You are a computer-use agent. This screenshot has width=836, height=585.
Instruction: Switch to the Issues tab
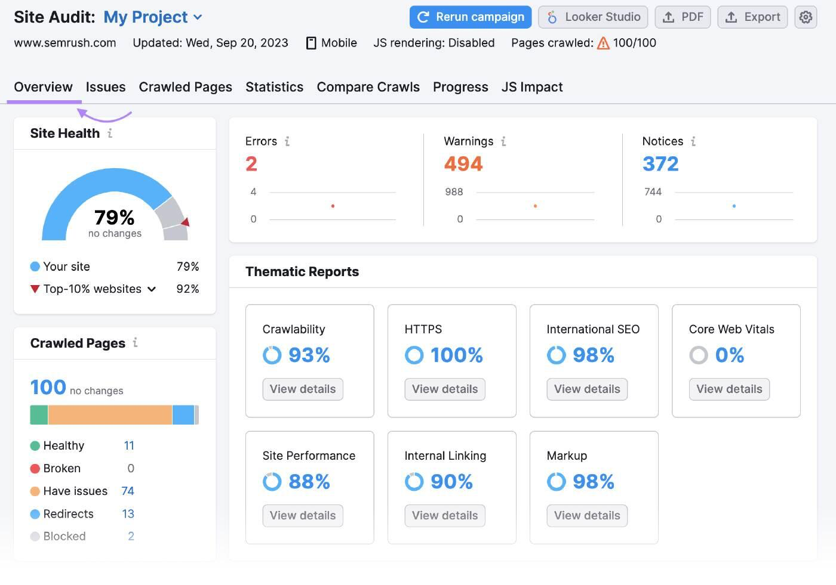(x=106, y=87)
